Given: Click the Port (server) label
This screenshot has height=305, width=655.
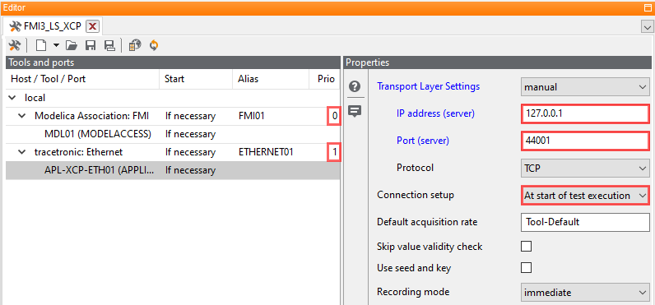Looking at the screenshot, I should (x=423, y=141).
